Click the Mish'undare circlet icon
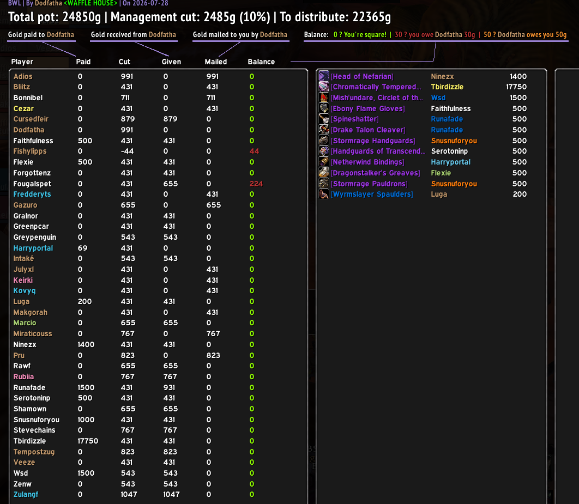The image size is (579, 504). pyautogui.click(x=324, y=98)
